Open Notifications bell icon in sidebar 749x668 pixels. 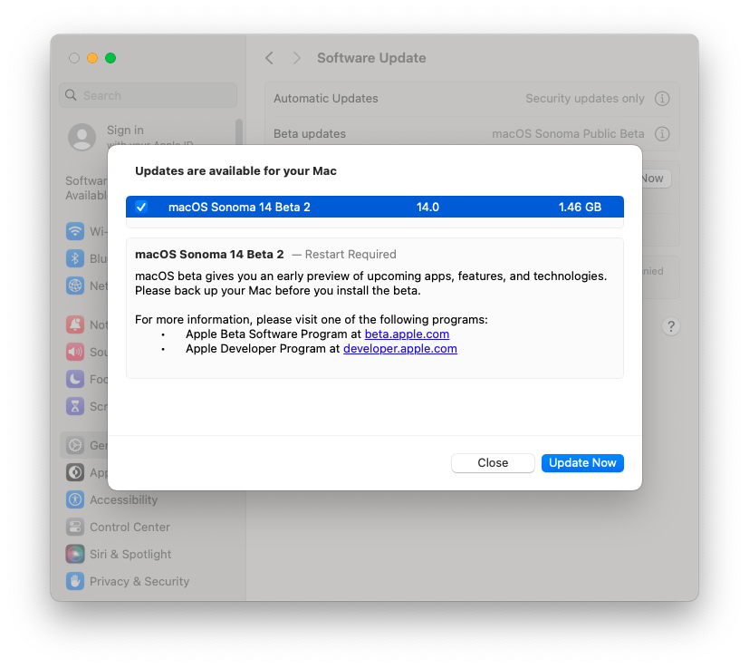coord(75,324)
